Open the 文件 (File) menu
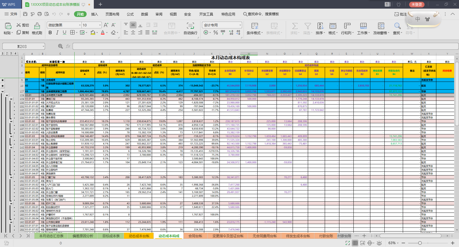The image size is (459, 247). click(11, 14)
